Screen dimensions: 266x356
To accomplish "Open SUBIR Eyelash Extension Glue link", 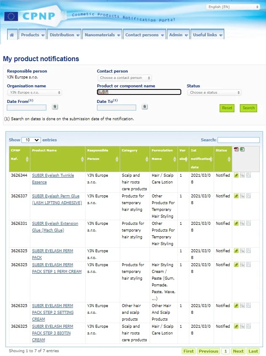I will pos(55,227).
